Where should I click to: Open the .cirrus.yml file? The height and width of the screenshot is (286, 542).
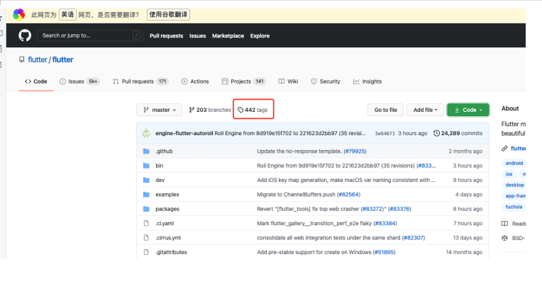(x=168, y=238)
